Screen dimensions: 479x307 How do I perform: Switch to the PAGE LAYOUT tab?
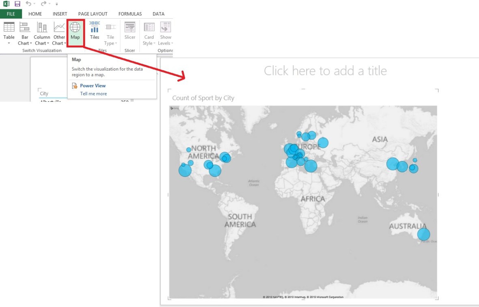pyautogui.click(x=93, y=14)
